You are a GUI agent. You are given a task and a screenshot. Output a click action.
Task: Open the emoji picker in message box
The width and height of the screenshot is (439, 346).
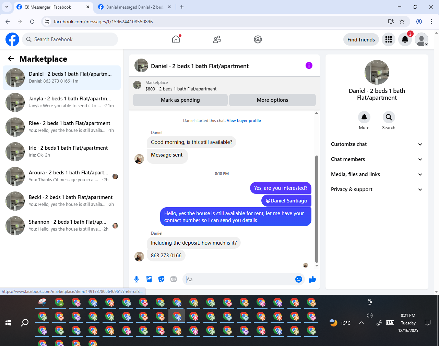(299, 279)
